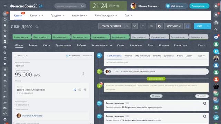
Task: Switch to the SMS/WhatsApp timeline tab
Action: click(x=142, y=56)
